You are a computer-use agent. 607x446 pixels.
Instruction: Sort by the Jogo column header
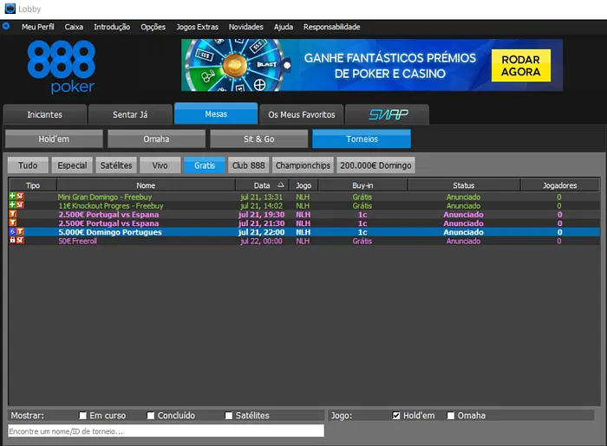pos(303,185)
